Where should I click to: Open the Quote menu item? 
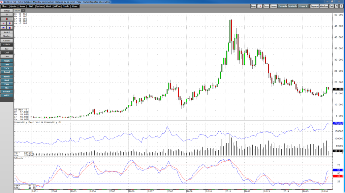(13, 6)
